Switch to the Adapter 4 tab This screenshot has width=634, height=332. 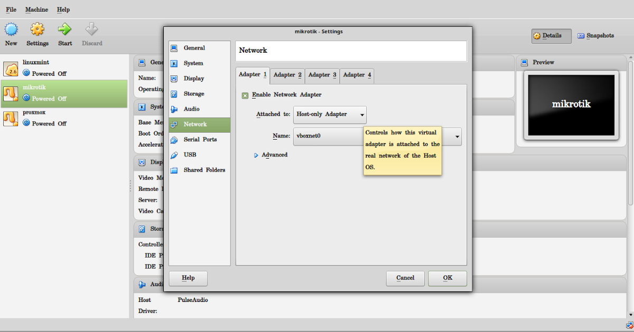pyautogui.click(x=357, y=75)
